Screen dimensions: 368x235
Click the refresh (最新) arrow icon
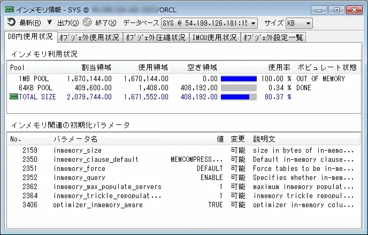tap(12, 23)
